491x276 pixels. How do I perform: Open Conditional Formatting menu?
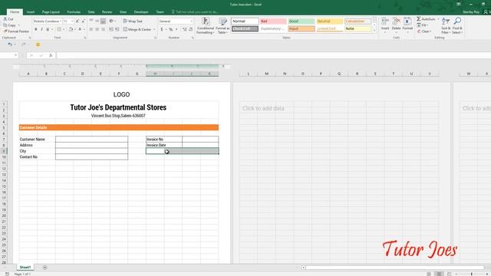206,25
